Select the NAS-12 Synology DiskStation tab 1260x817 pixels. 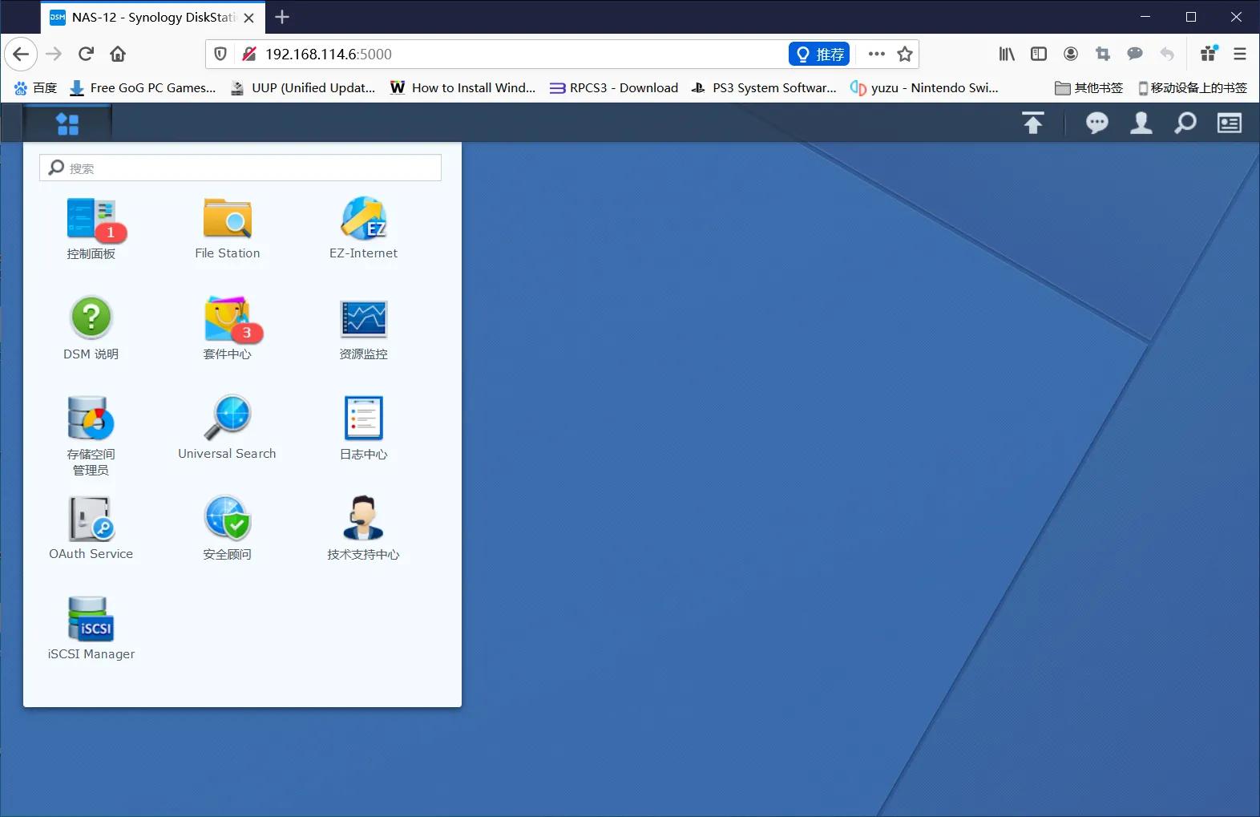pyautogui.click(x=152, y=17)
